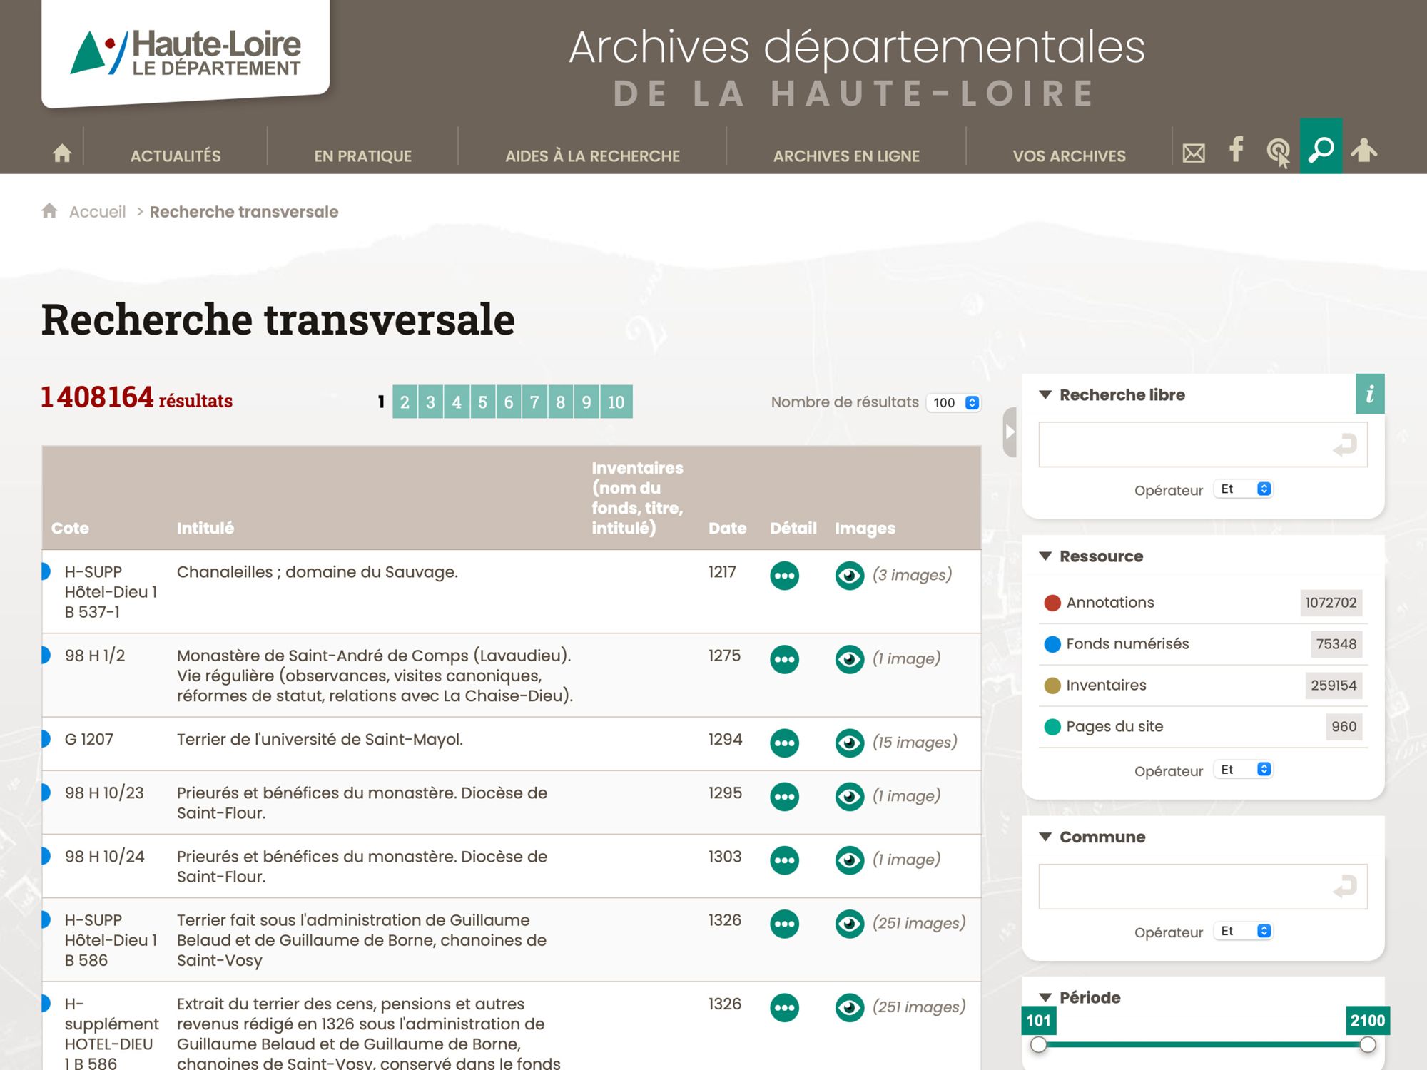Click the accessibility person icon
Viewport: 1427px width, 1070px height.
pos(1363,151)
